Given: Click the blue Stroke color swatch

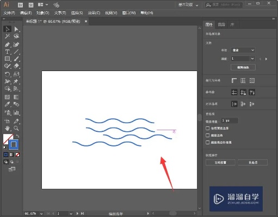Looking at the screenshot, I should [x=14, y=144].
